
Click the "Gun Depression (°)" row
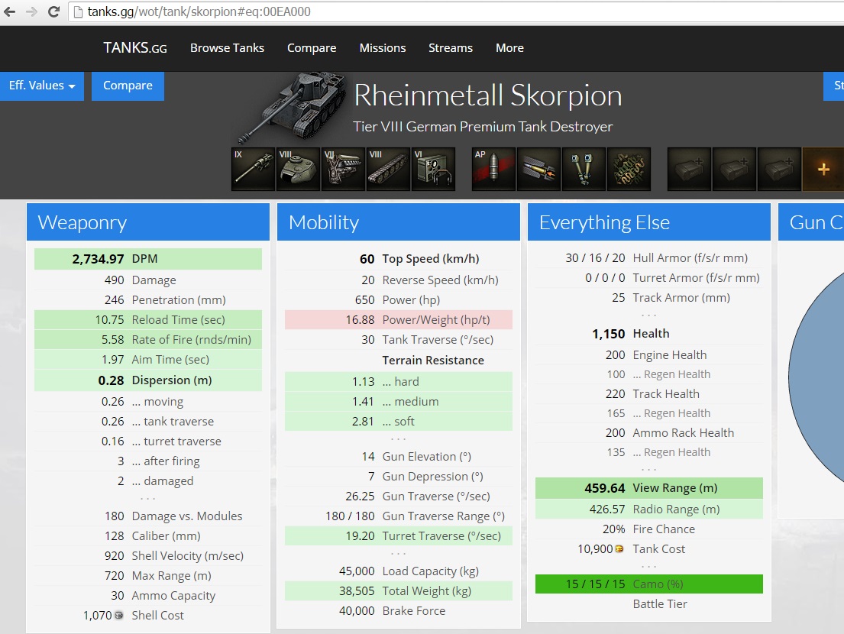coord(399,477)
